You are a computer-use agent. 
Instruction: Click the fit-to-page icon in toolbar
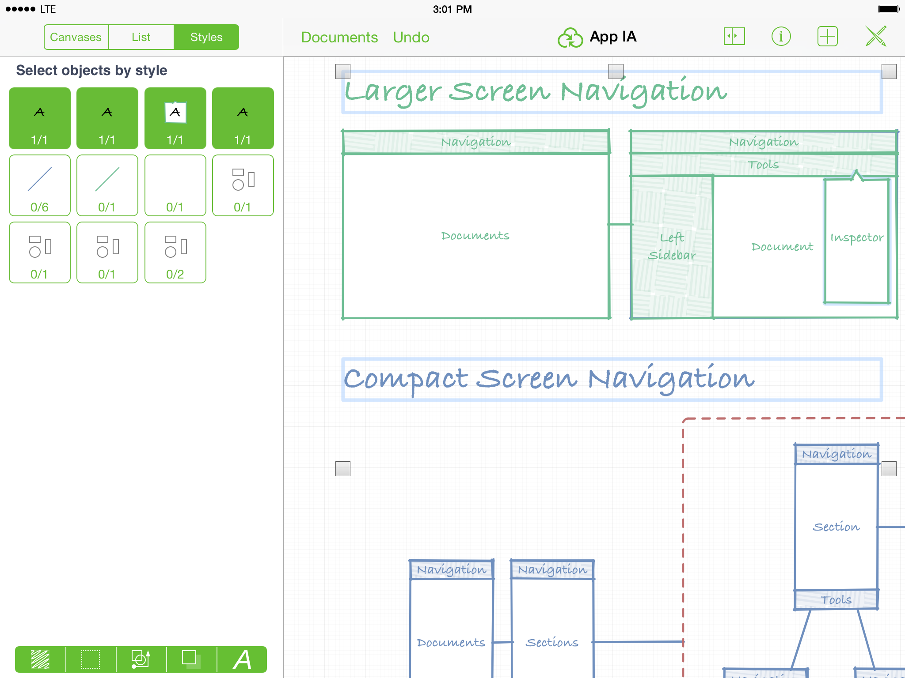tap(733, 37)
